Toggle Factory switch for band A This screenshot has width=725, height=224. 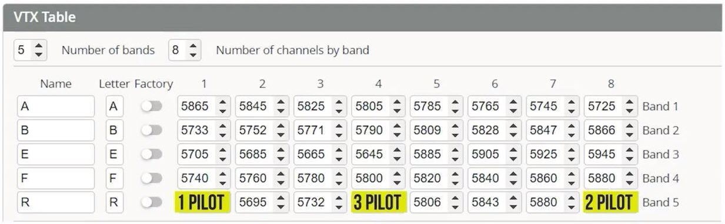tap(152, 107)
